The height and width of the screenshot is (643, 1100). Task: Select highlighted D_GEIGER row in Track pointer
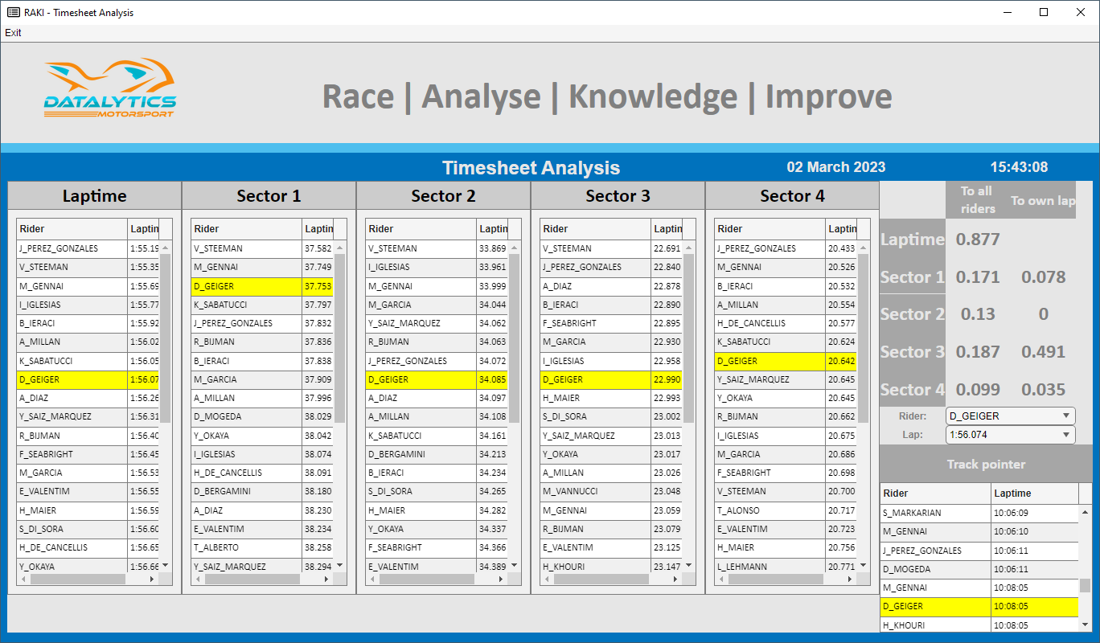pyautogui.click(x=935, y=607)
